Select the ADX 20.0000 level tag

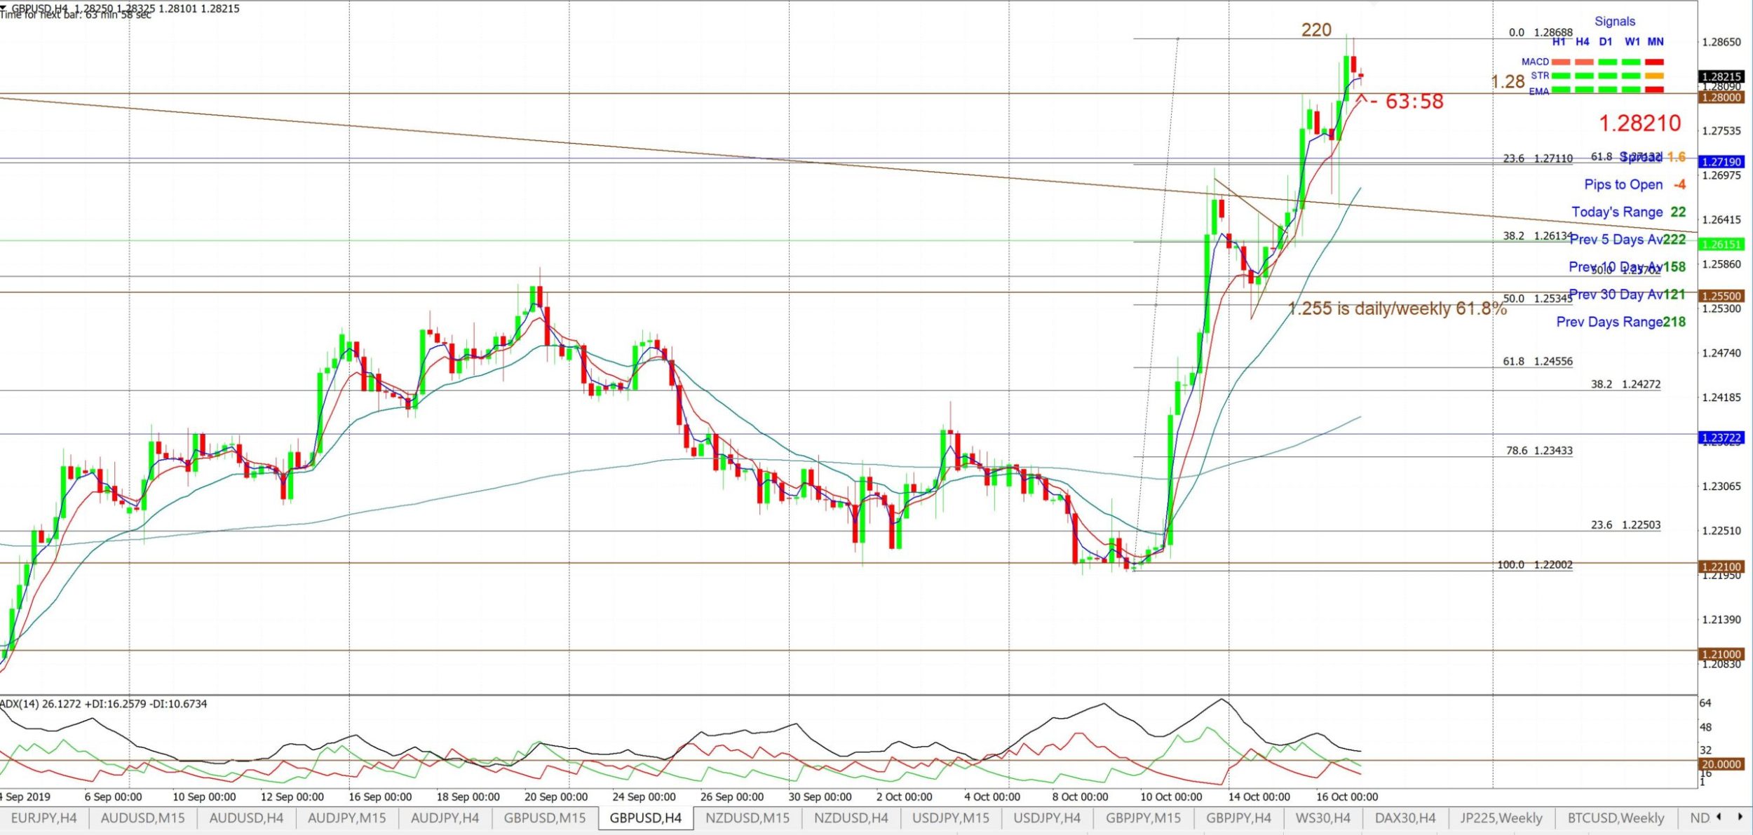pyautogui.click(x=1721, y=764)
